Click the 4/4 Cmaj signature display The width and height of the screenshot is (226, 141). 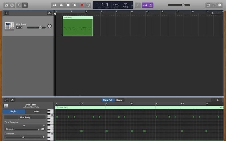pos(125,5)
